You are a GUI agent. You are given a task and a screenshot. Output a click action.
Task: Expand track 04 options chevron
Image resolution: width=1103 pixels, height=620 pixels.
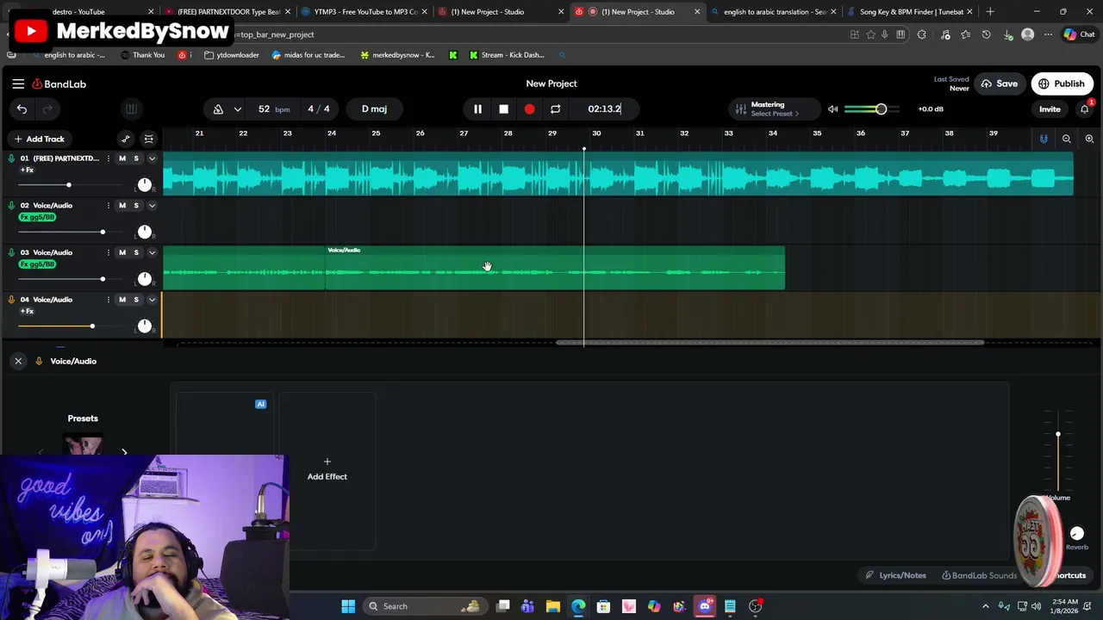[x=152, y=299]
